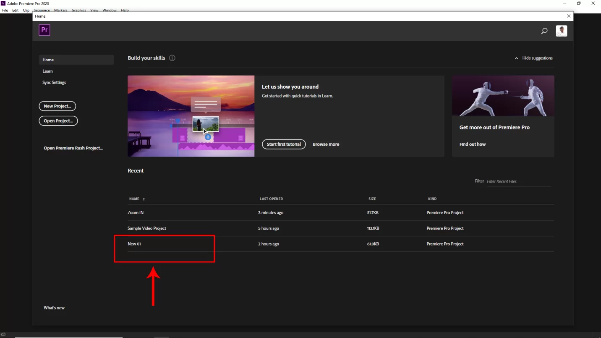Open the View menu

pos(94,10)
